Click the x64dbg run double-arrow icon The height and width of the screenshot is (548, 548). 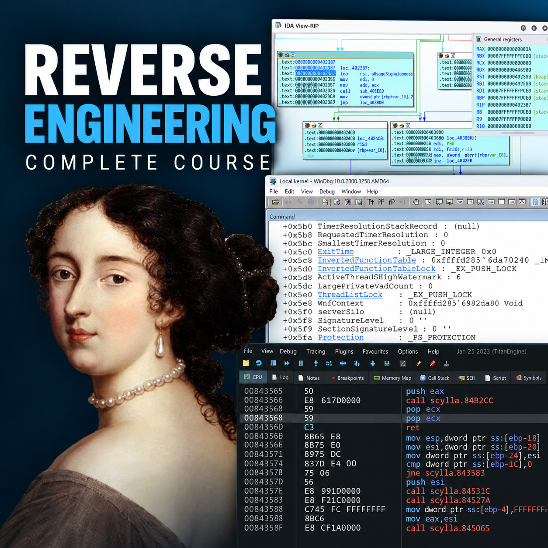click(287, 363)
